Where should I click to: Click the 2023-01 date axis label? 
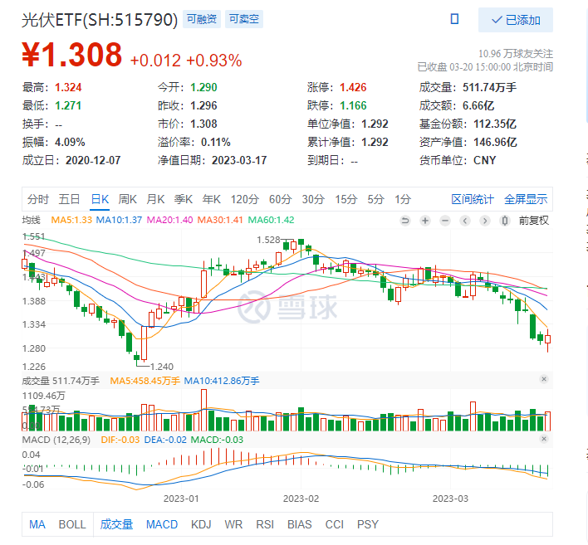pyautogui.click(x=181, y=499)
